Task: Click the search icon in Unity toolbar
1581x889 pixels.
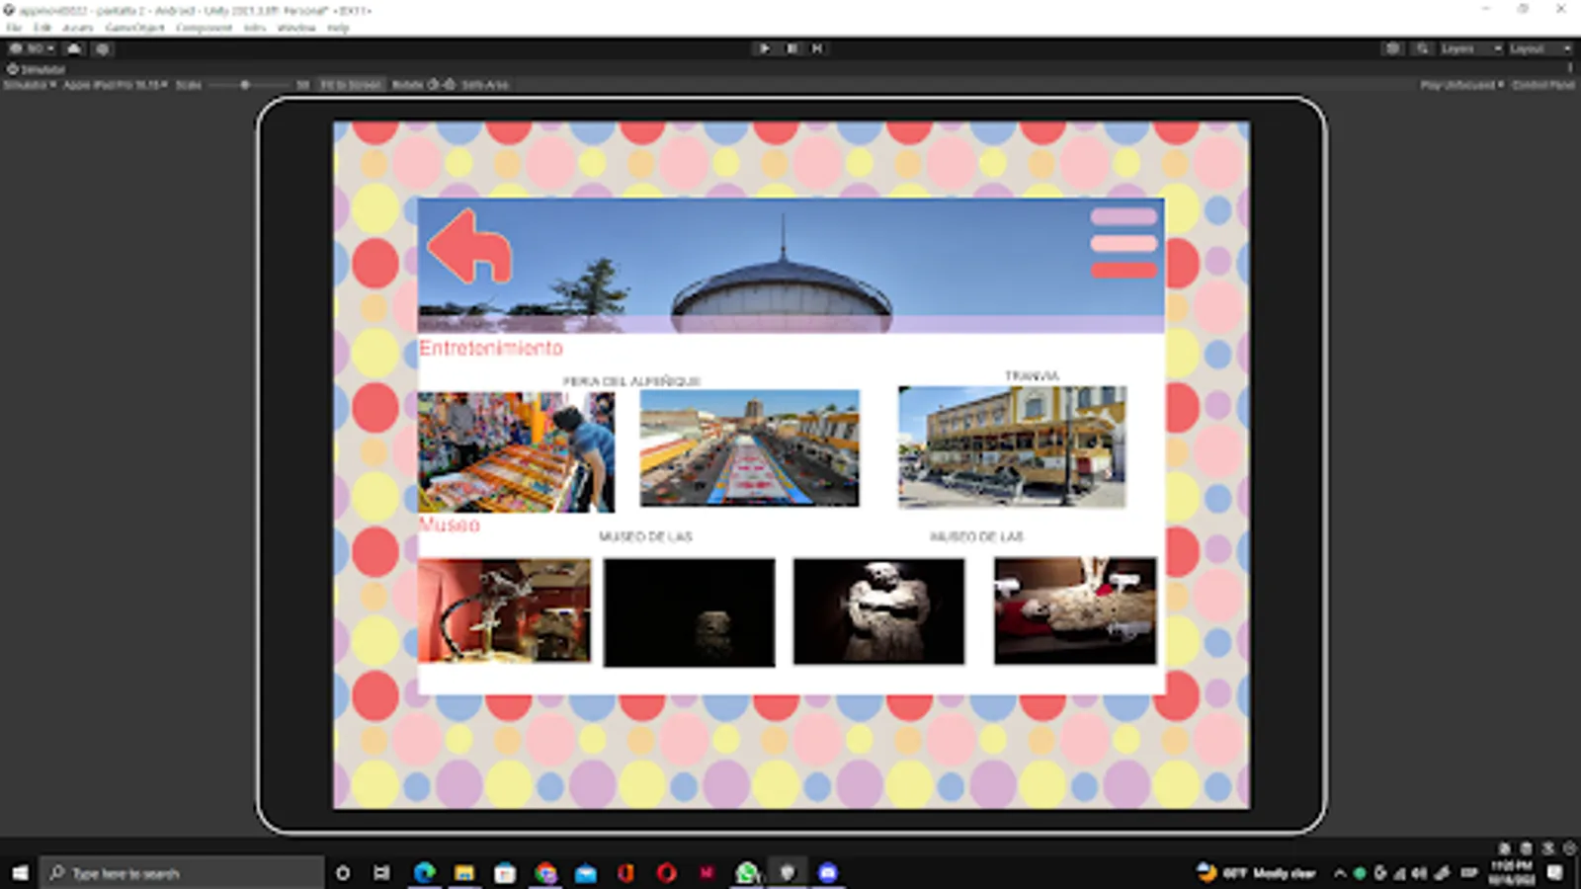Action: [1422, 48]
